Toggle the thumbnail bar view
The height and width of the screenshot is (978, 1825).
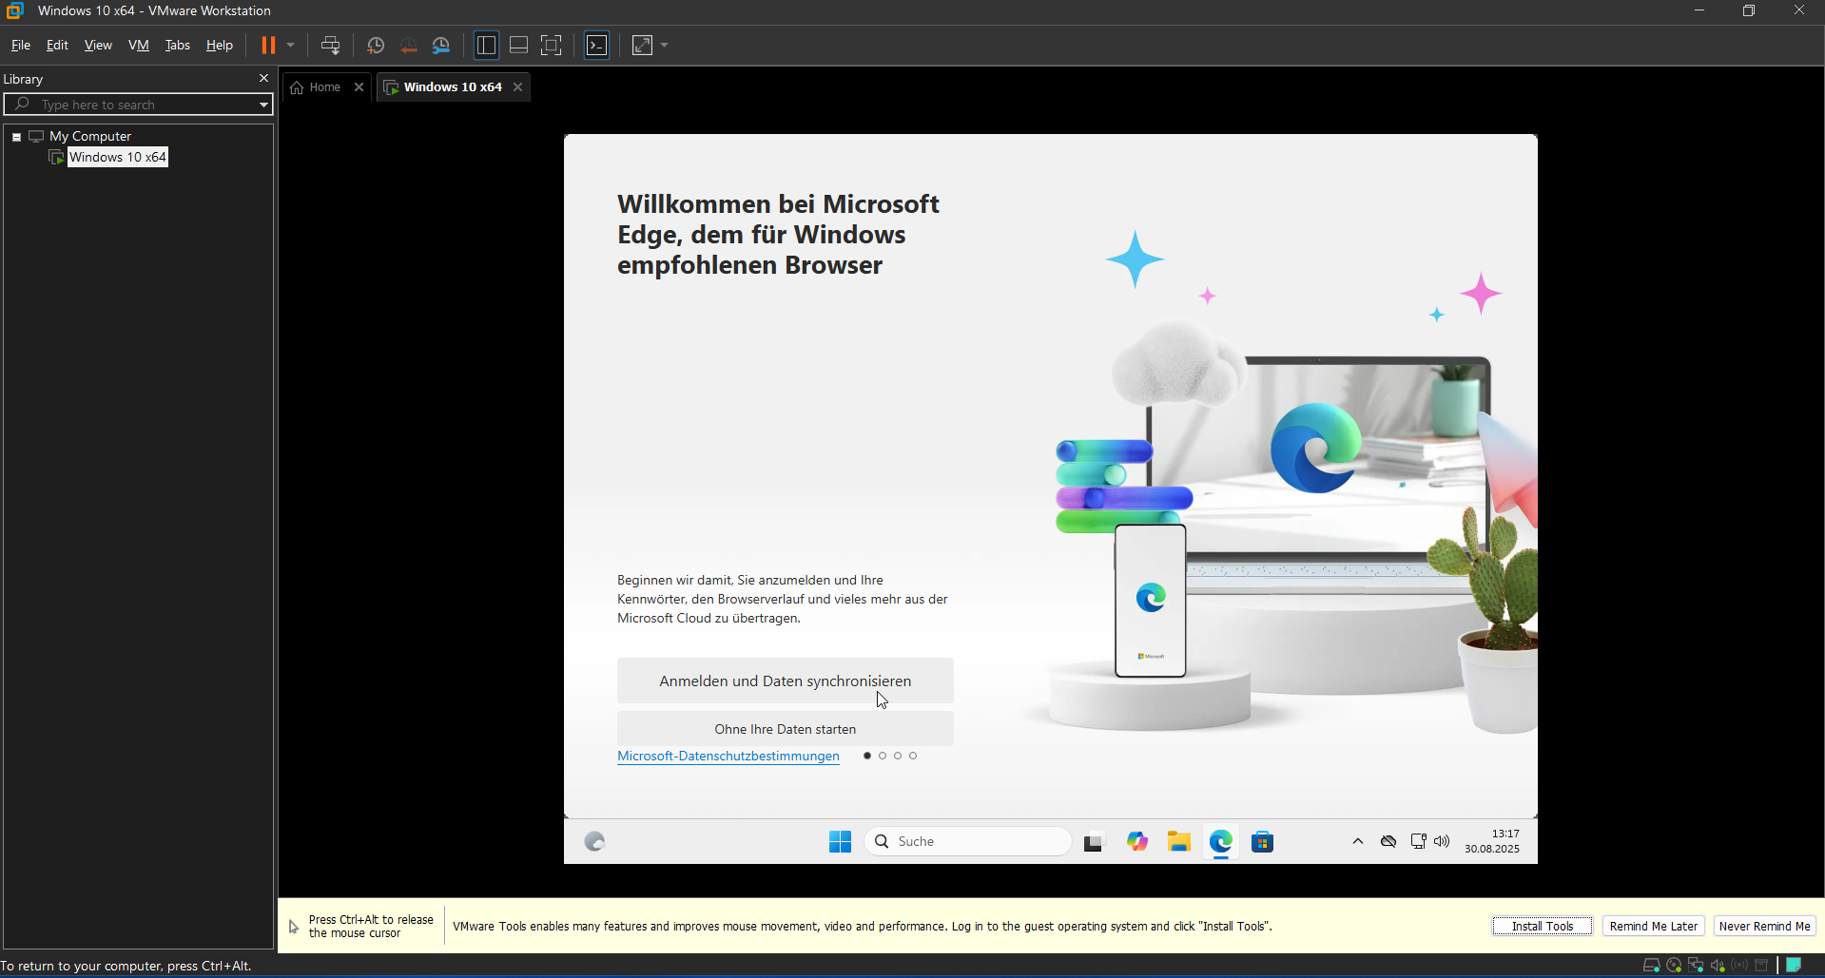(x=518, y=46)
